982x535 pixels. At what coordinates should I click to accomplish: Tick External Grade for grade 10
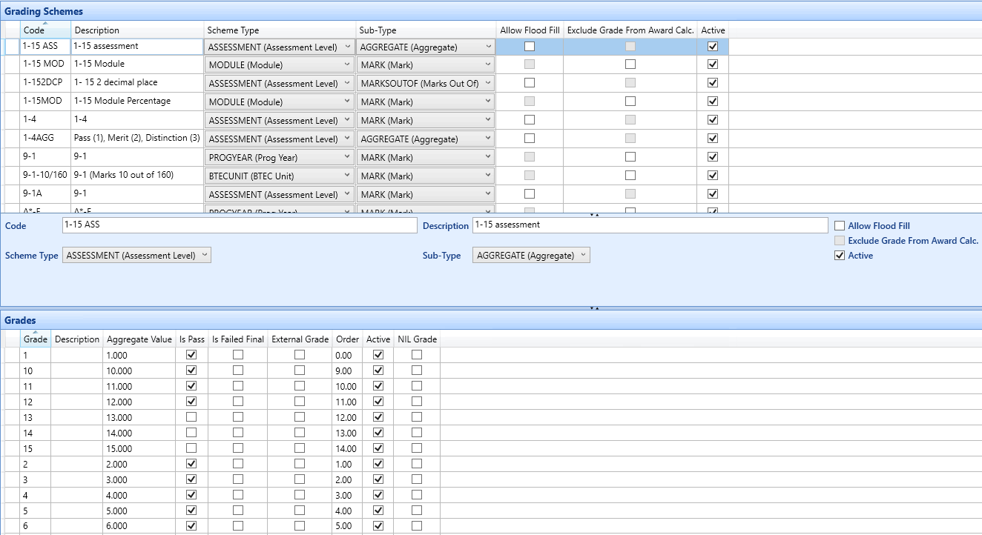pyautogui.click(x=300, y=370)
